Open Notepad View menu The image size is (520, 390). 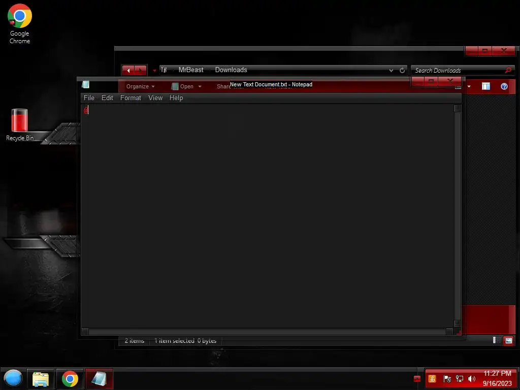point(155,97)
